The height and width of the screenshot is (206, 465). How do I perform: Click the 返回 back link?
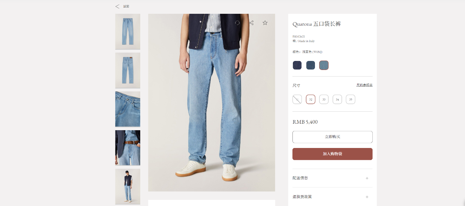[126, 7]
